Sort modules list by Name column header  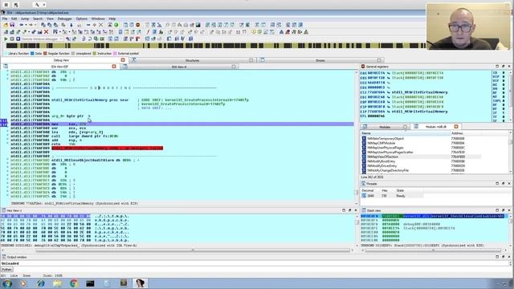coord(406,133)
